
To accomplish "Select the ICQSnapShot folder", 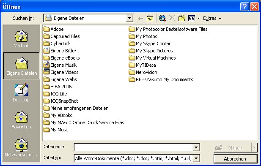I will point(61,101).
